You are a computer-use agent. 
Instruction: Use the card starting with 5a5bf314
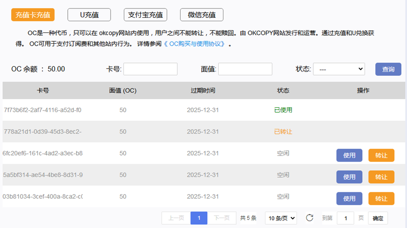pos(349,177)
